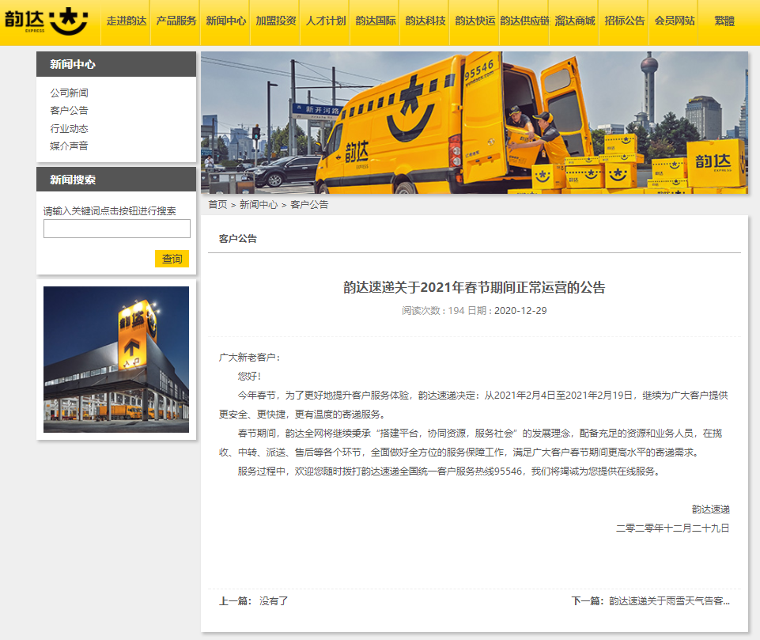The width and height of the screenshot is (760, 640).
Task: Click the 韵达 Express logo
Action: click(x=47, y=21)
